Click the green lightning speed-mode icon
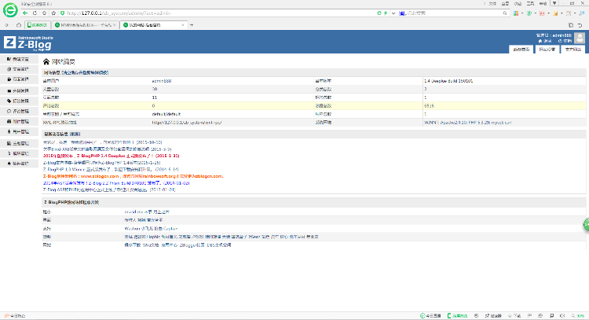 coord(386,13)
